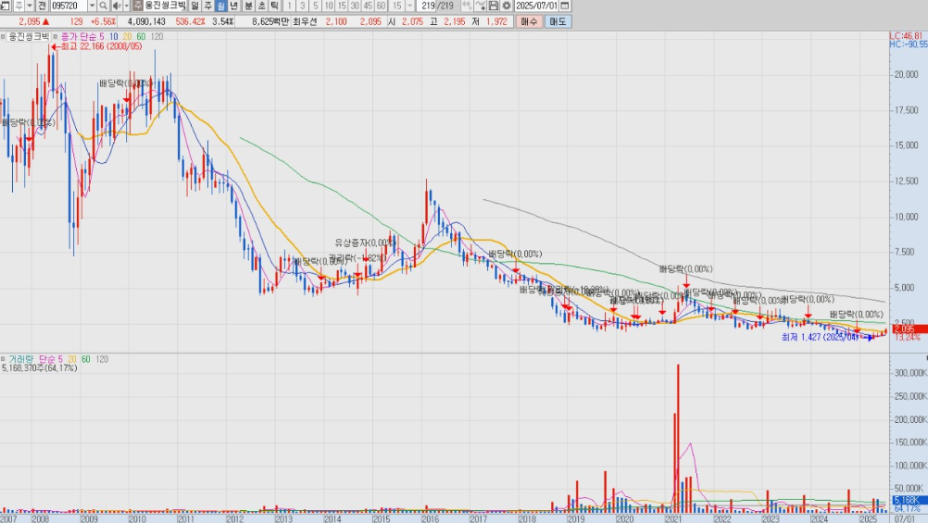Toggle the monthly (월) period button

click(221, 6)
